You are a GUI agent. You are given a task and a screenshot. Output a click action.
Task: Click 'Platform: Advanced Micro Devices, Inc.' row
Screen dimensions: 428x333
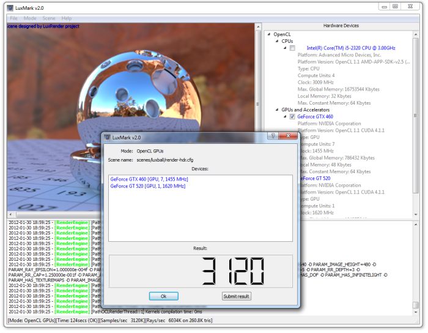[x=339, y=55]
